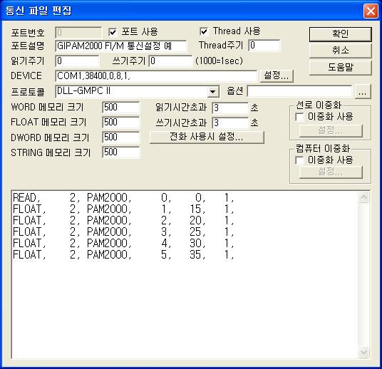Toggle the 포트 사용 checkbox
382x369 pixels.
coord(113,32)
